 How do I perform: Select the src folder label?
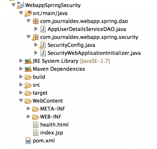(36, 85)
